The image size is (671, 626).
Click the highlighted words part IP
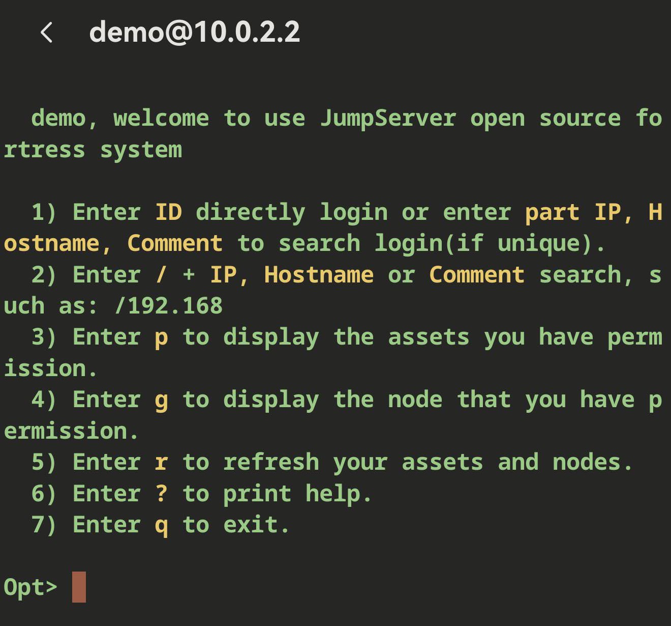pyautogui.click(x=572, y=212)
